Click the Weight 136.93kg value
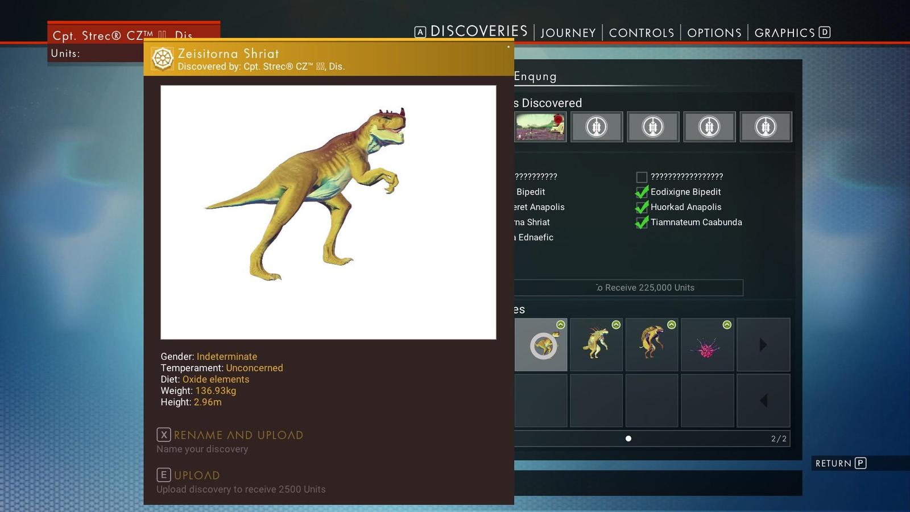The width and height of the screenshot is (910, 512). [216, 391]
